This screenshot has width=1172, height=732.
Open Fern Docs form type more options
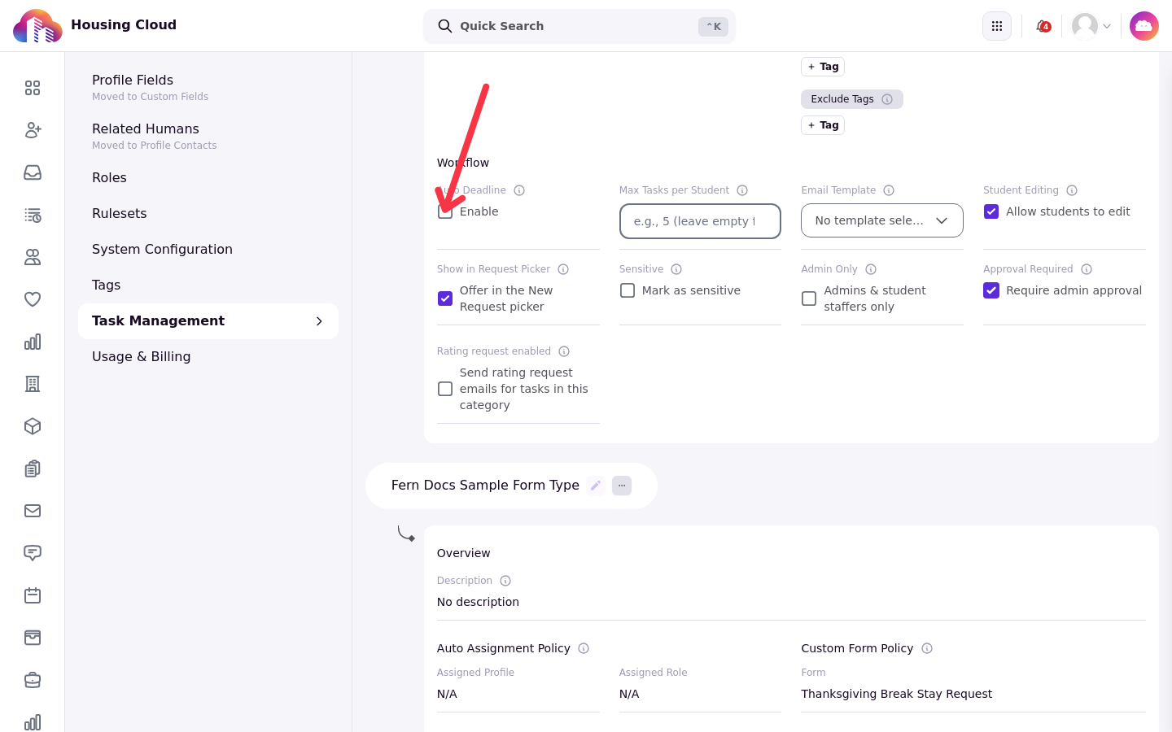tap(622, 486)
